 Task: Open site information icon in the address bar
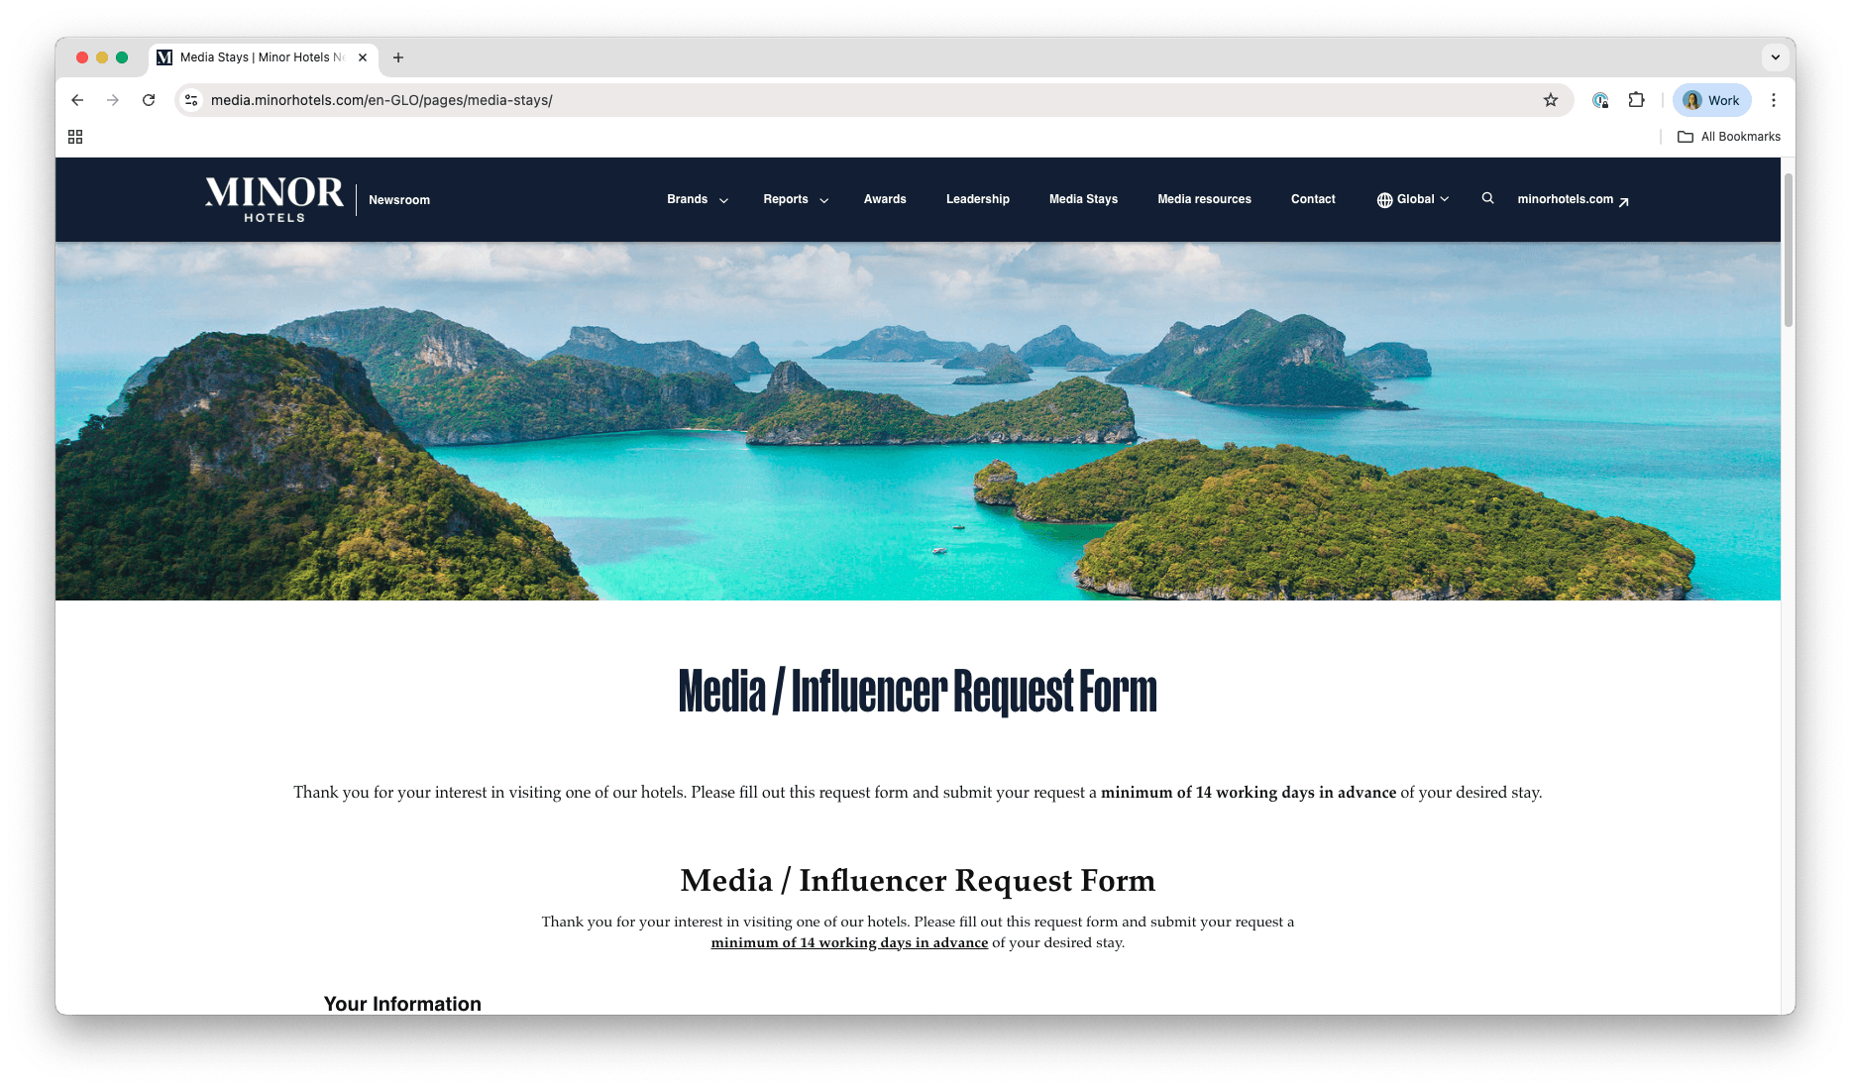point(190,100)
